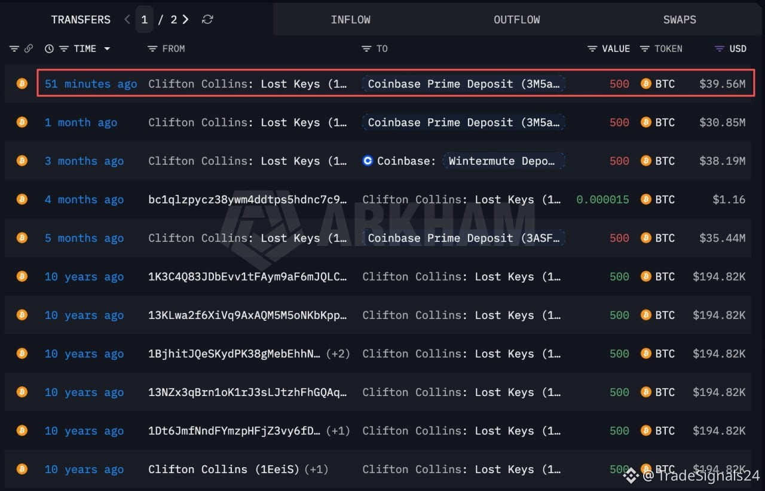Viewport: 765px width, 491px height.
Task: Open the TIME column filter
Action: coord(64,49)
